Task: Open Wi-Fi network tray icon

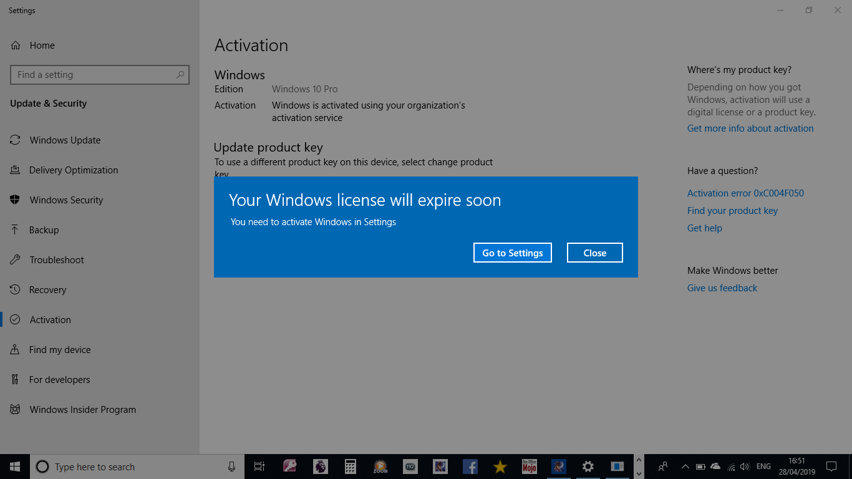Action: coord(730,467)
